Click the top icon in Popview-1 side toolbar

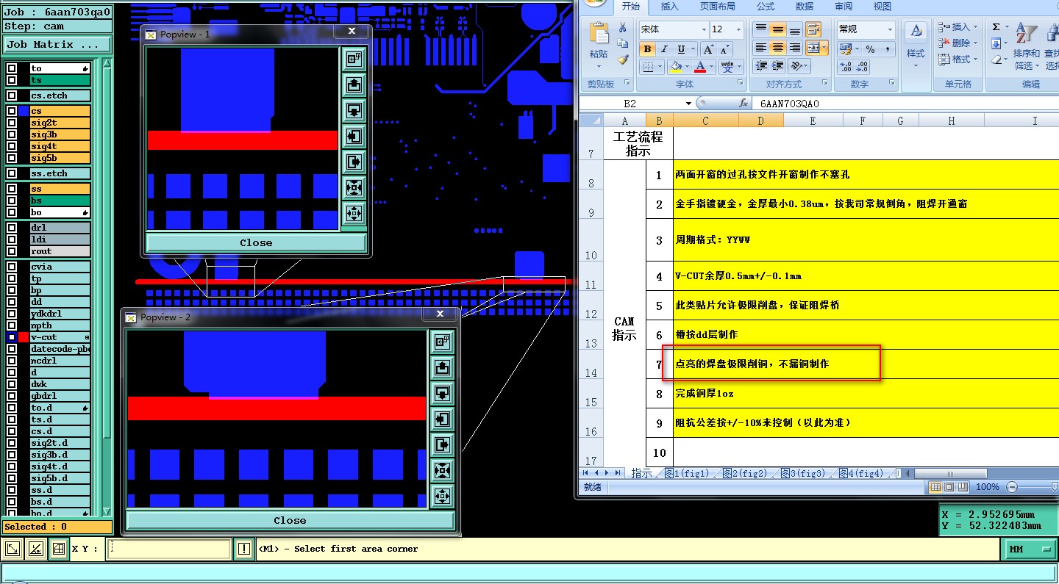[x=354, y=59]
